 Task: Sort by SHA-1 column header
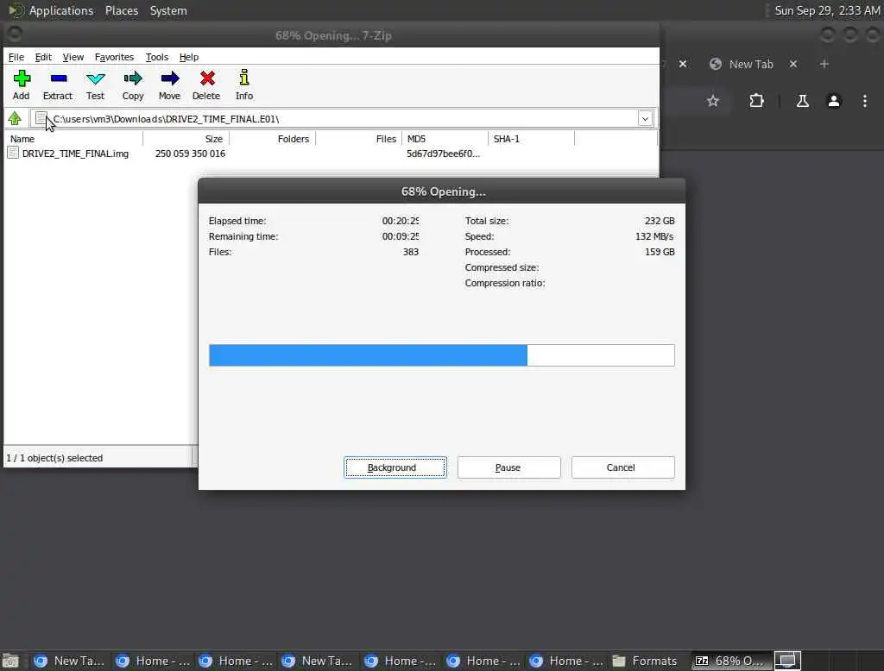531,139
